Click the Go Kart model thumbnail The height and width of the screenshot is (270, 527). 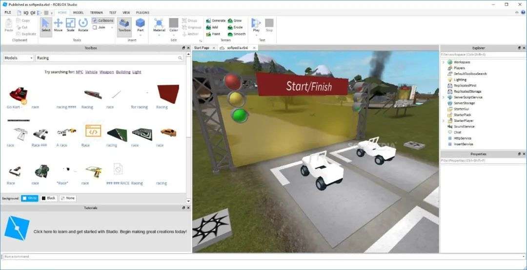click(x=18, y=95)
